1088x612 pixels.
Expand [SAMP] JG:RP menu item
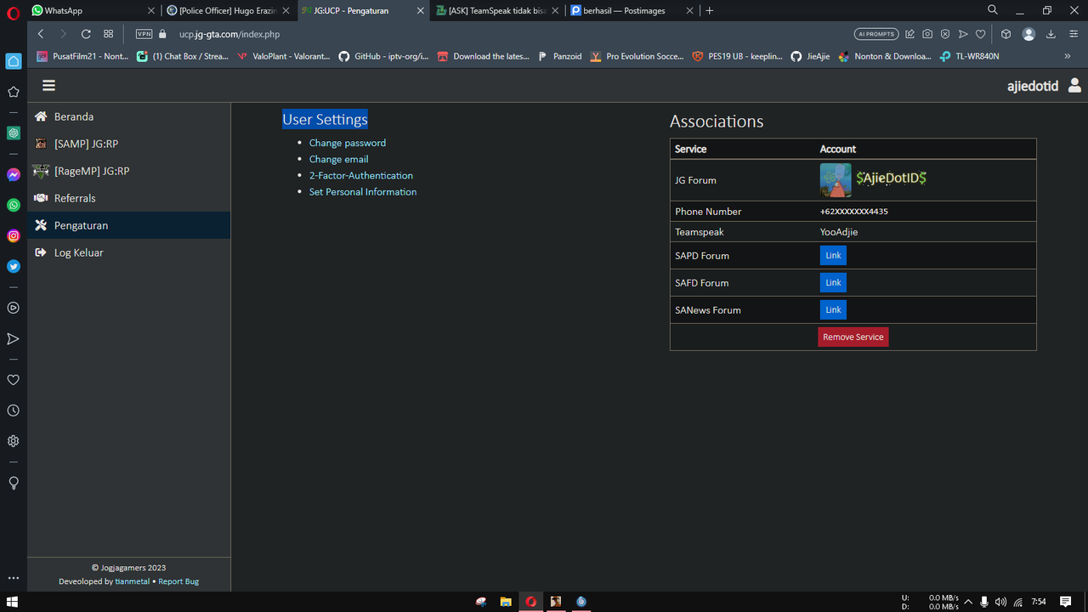(128, 144)
